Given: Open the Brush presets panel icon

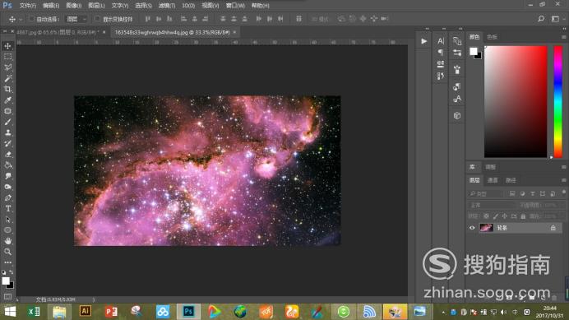Looking at the screenshot, I should (457, 69).
